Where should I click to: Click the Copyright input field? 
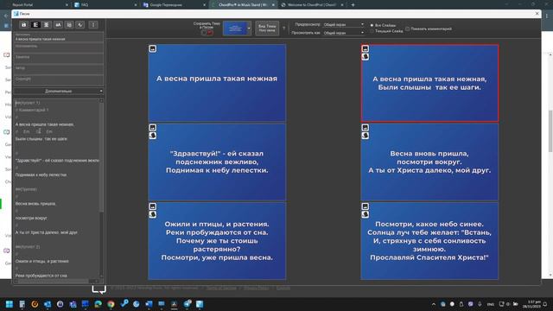pyautogui.click(x=59, y=80)
